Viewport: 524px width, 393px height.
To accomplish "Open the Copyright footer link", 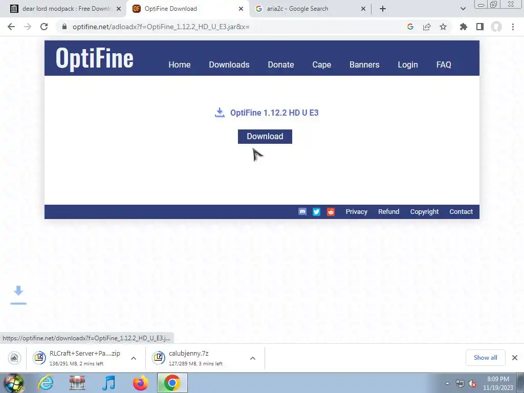I will point(424,211).
